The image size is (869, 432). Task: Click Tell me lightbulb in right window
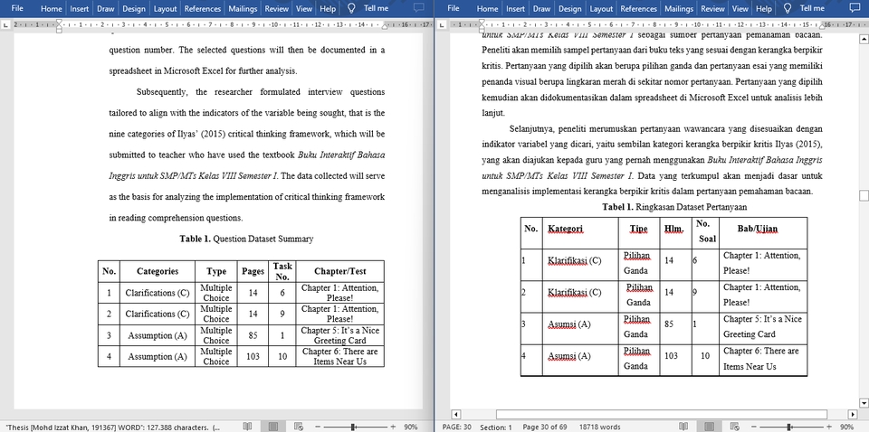(787, 8)
